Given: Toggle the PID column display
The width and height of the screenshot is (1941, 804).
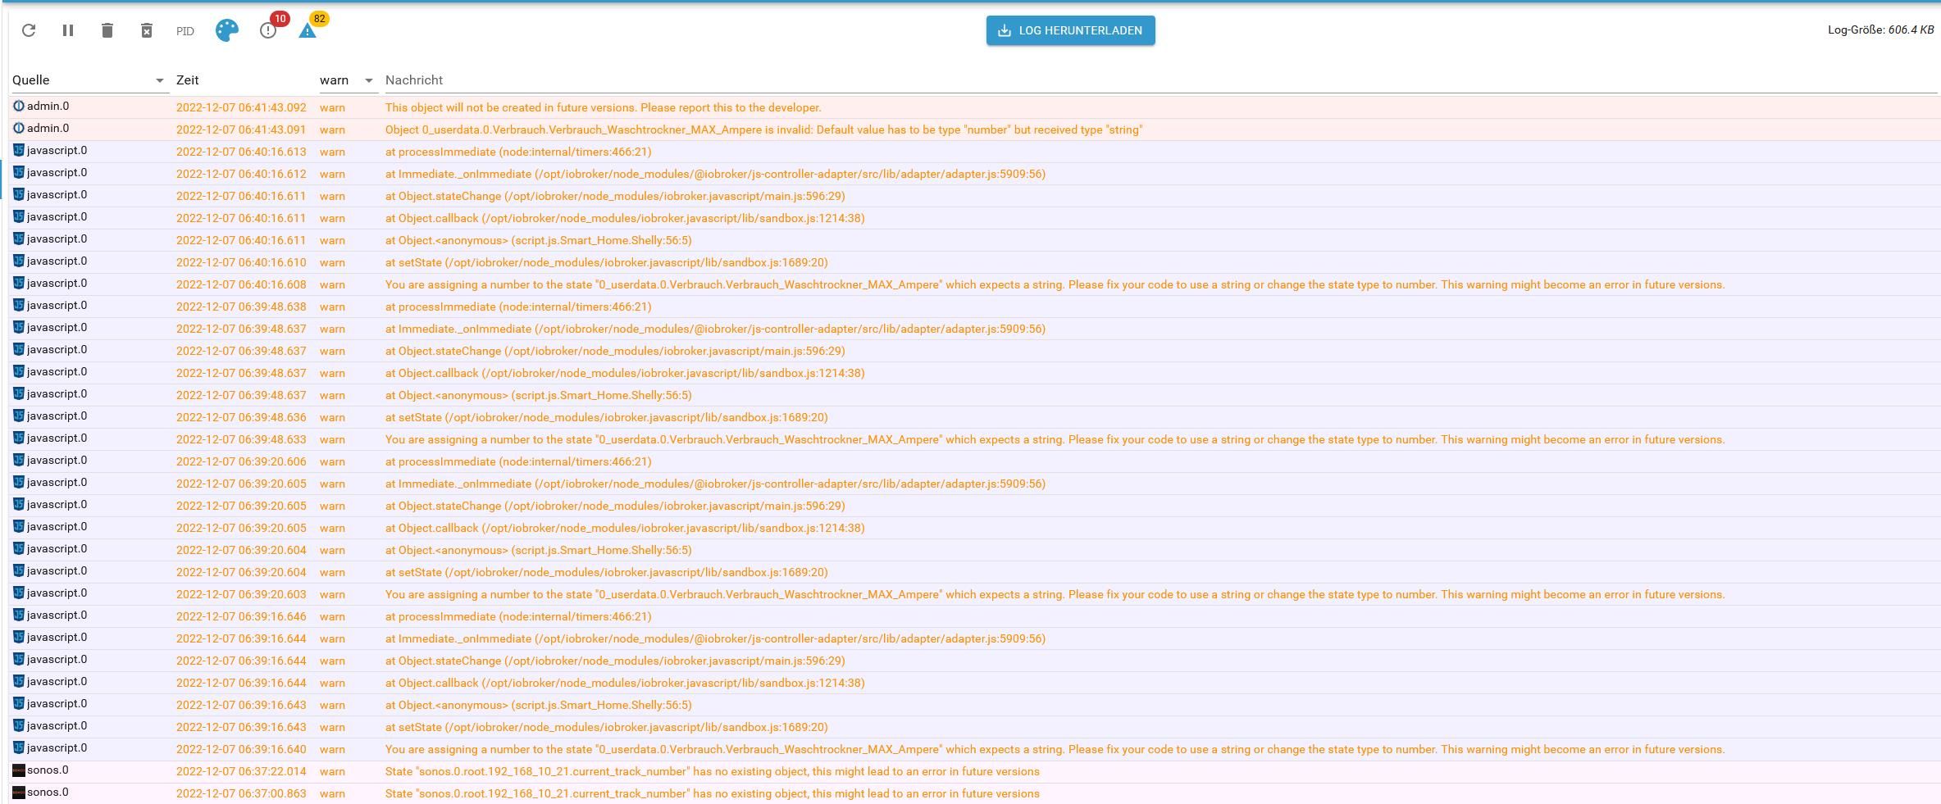Looking at the screenshot, I should coord(185,31).
